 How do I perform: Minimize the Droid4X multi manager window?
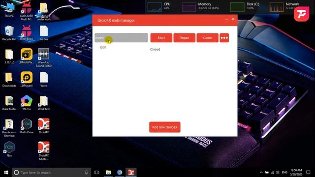(x=226, y=20)
